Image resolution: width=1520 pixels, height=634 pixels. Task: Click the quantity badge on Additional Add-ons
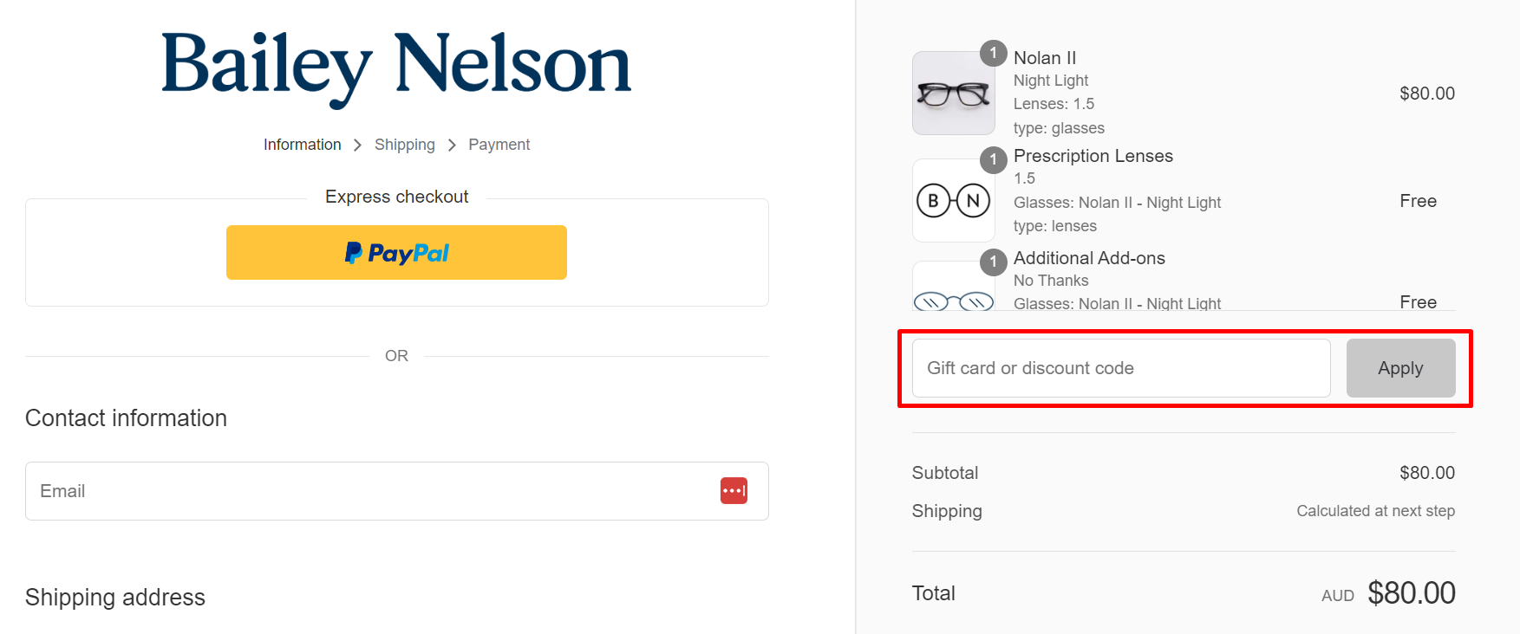click(993, 262)
